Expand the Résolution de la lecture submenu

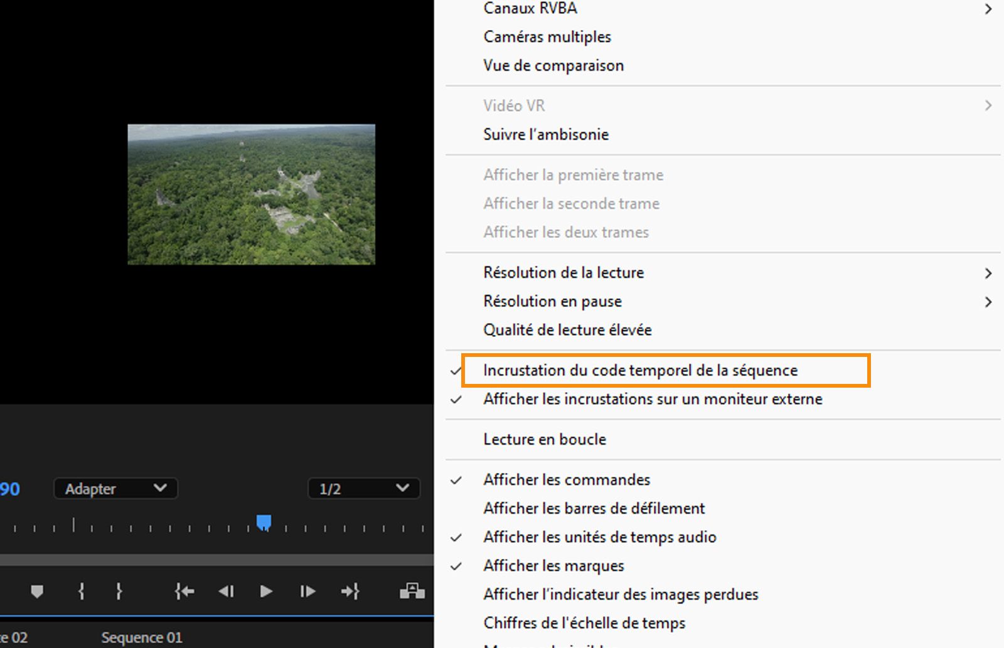pyautogui.click(x=563, y=272)
